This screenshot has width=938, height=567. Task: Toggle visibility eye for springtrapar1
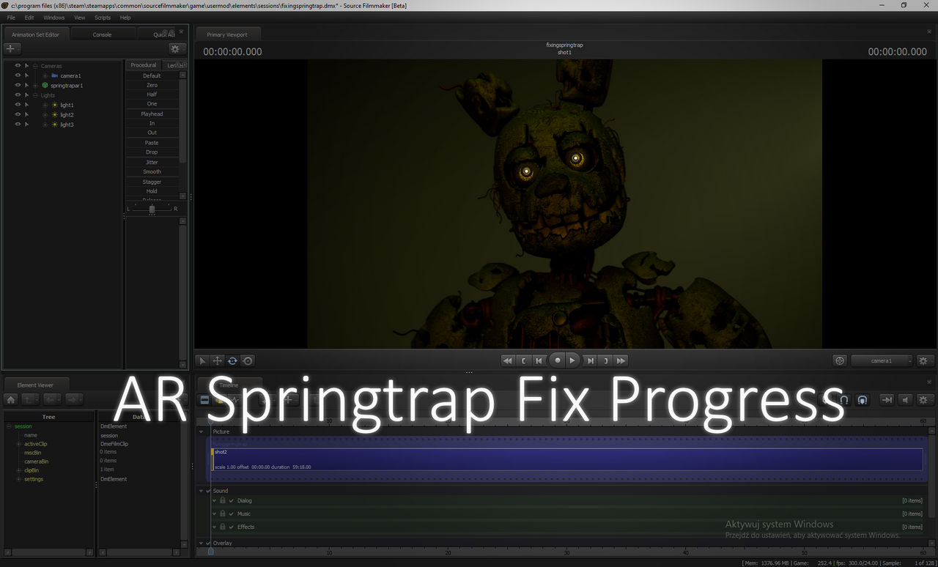click(18, 85)
